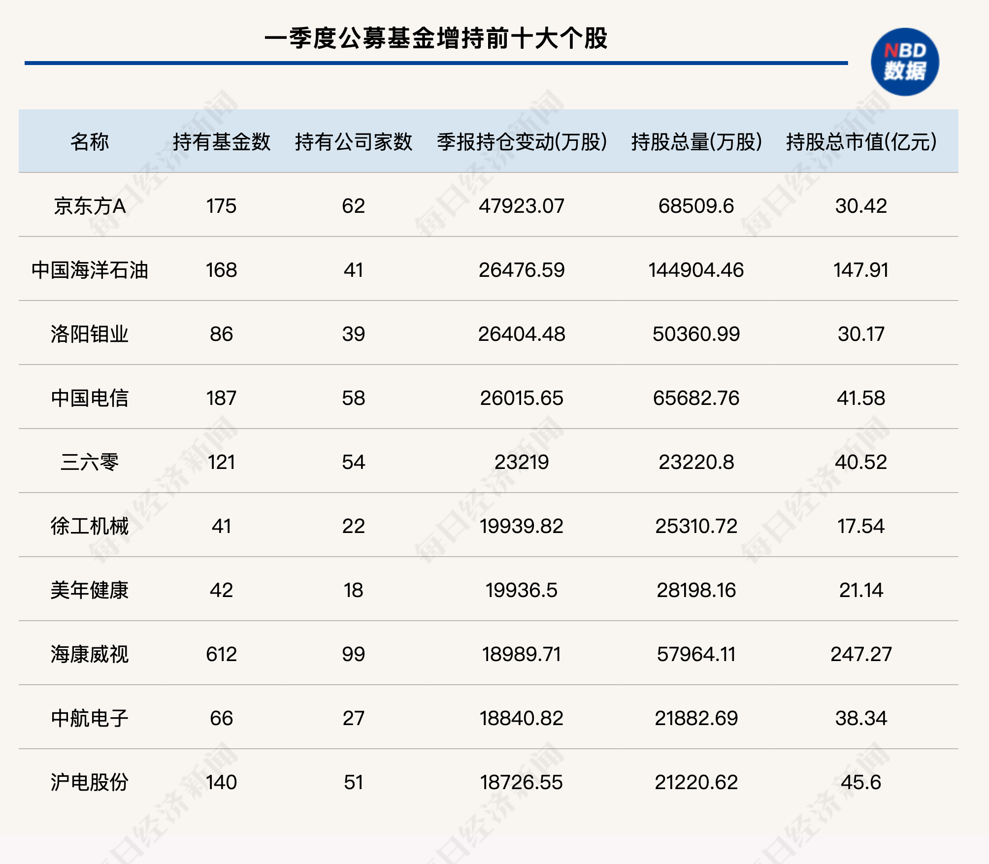Image resolution: width=989 pixels, height=864 pixels.
Task: Click company count 99 in 海康威视 row
Action: [x=354, y=654]
